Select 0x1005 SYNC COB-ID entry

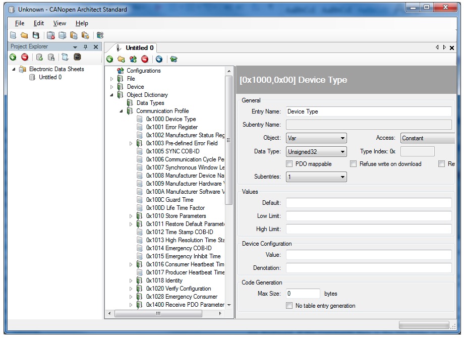click(172, 151)
